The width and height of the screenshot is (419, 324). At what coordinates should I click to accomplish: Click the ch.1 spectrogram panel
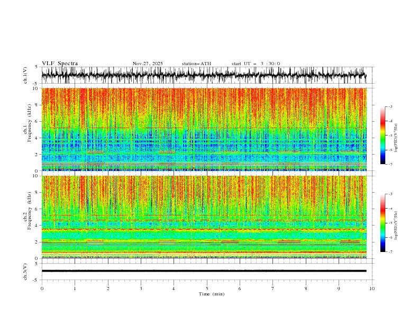click(x=204, y=129)
